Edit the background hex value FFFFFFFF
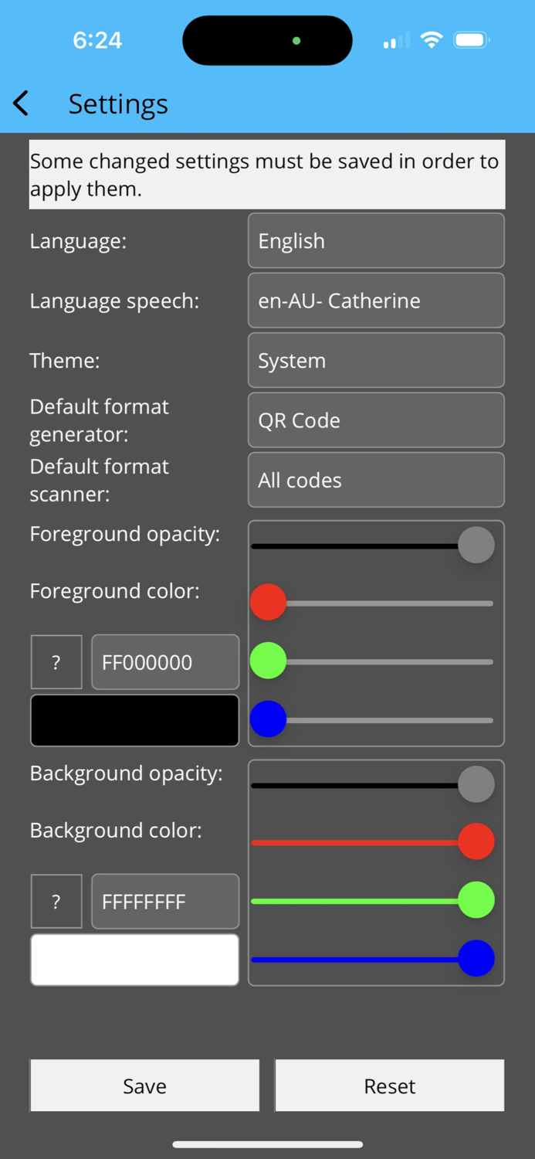Image resolution: width=535 pixels, height=1159 pixels. [164, 901]
